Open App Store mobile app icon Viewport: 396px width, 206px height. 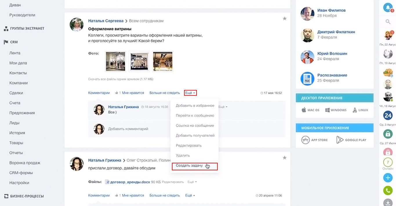(315, 140)
